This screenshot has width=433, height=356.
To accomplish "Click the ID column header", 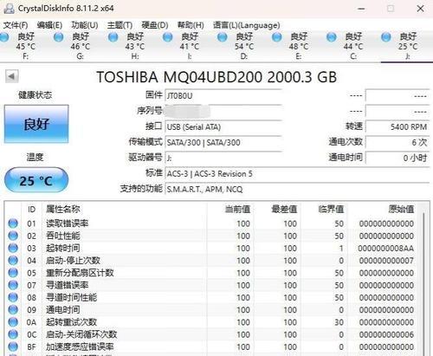I will click(32, 210).
